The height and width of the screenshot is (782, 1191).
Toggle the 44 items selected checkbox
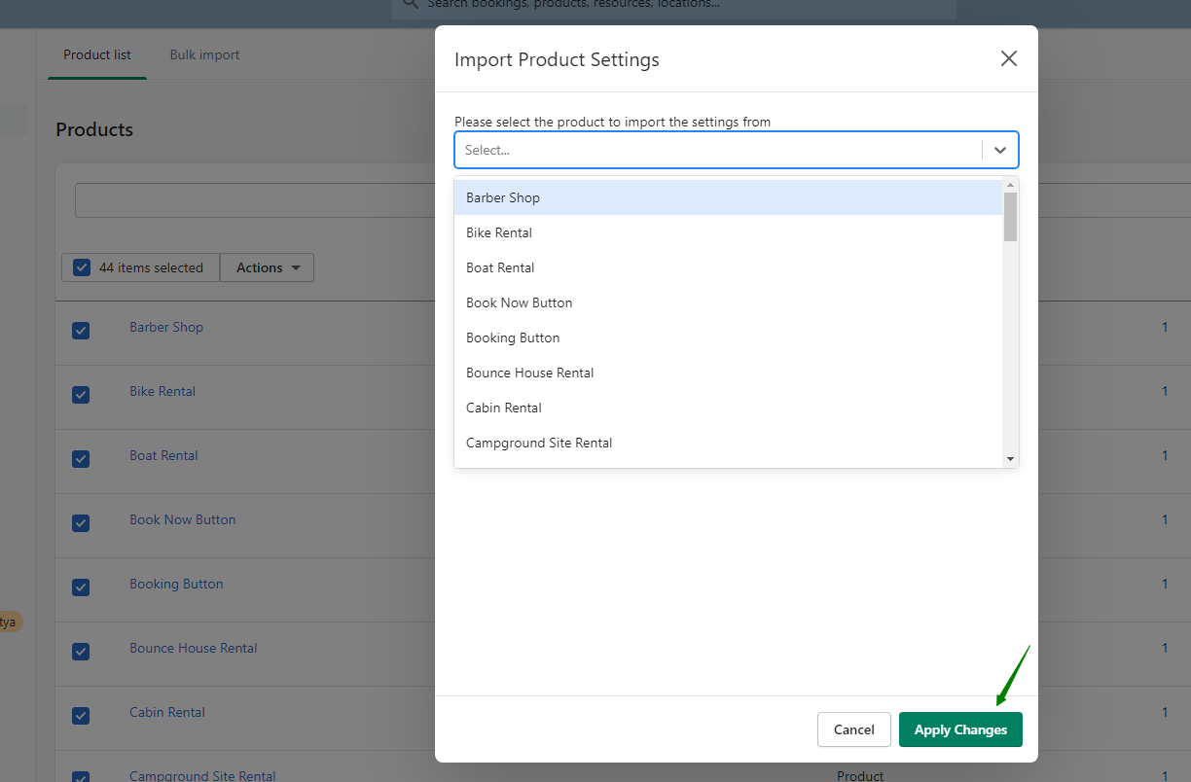[x=82, y=267]
